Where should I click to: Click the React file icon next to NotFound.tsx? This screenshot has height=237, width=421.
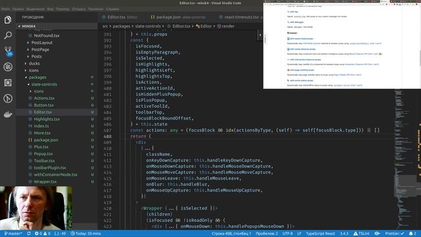click(x=30, y=36)
